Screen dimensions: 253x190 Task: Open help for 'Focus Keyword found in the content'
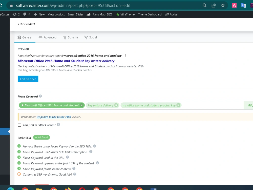[74, 168]
